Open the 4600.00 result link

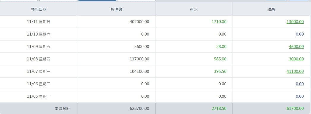(x=296, y=46)
